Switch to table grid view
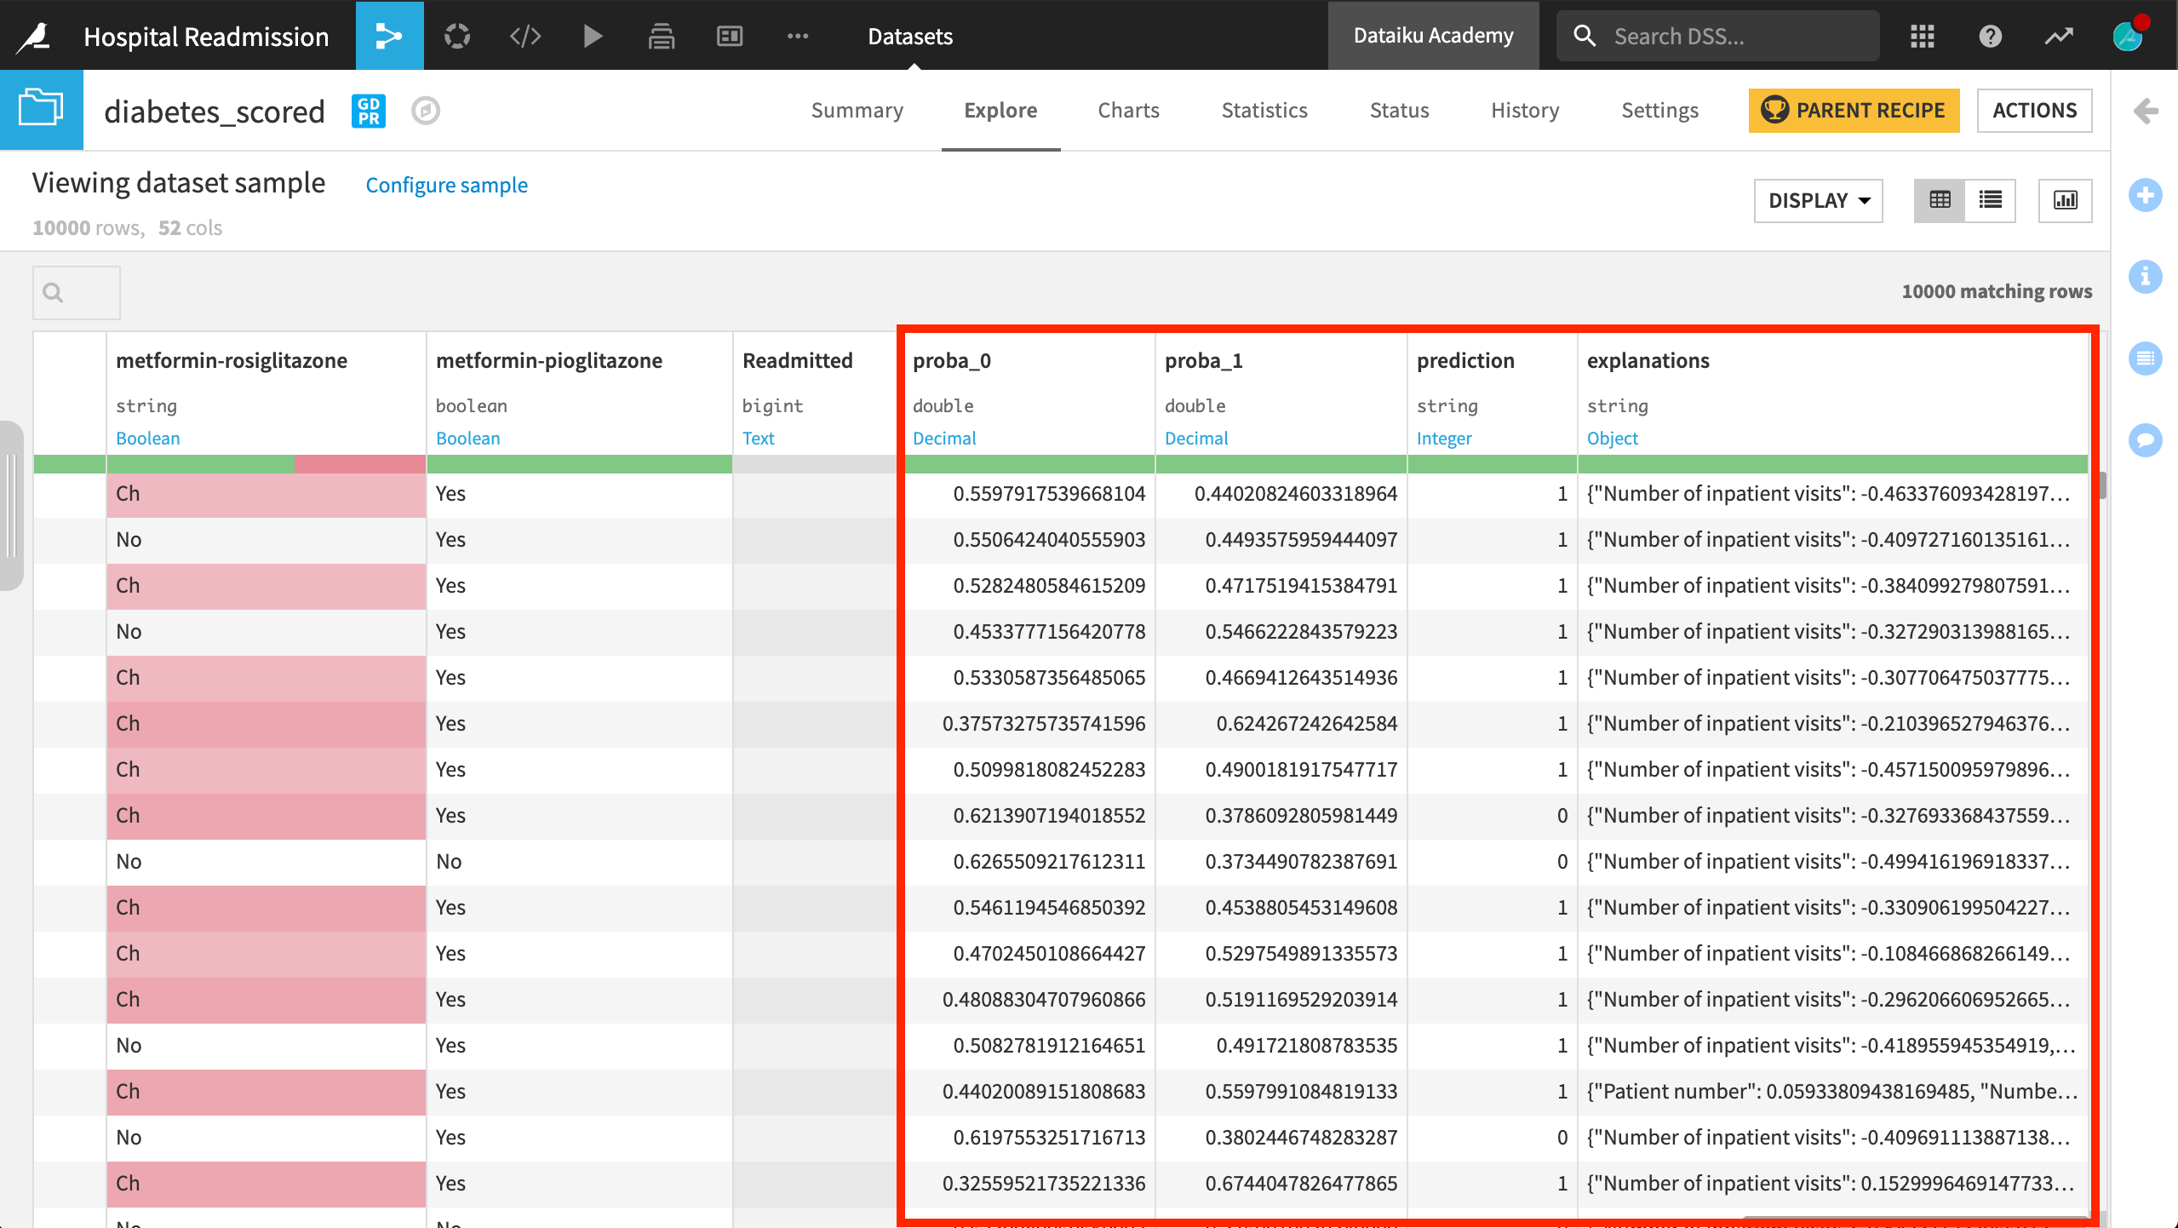2178x1228 pixels. [x=1940, y=200]
